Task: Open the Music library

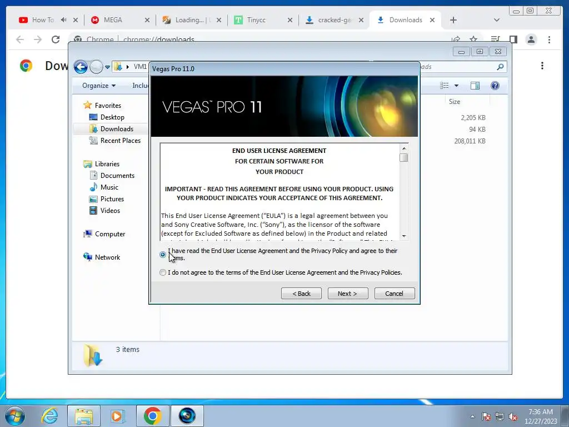Action: click(104, 187)
